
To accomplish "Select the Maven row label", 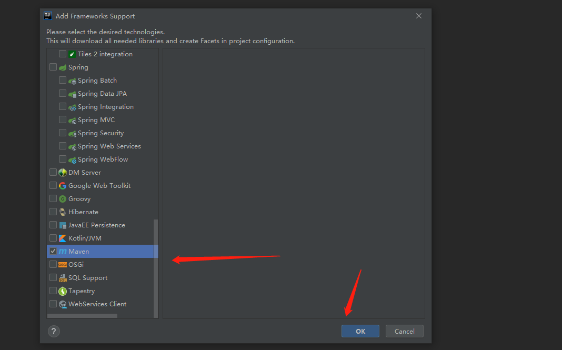I will [78, 252].
